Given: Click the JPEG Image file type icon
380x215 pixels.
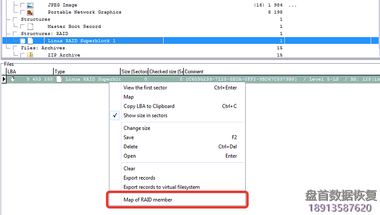Looking at the screenshot, I should coord(30,5).
